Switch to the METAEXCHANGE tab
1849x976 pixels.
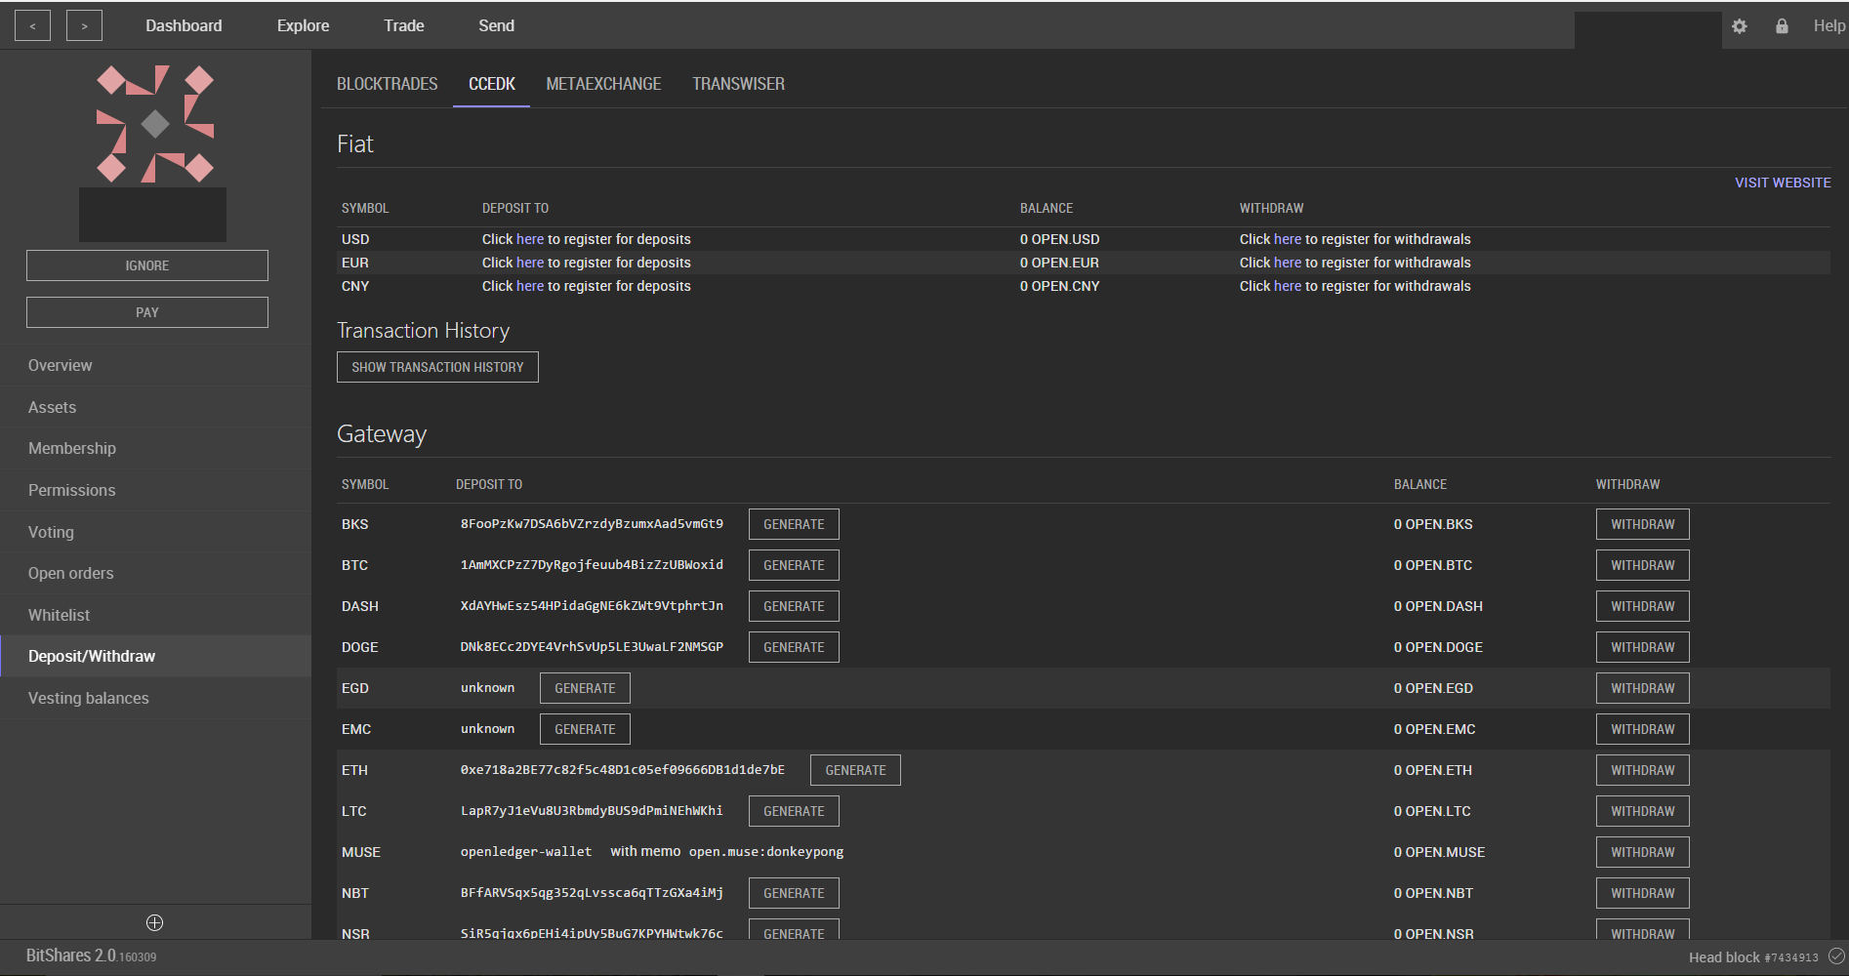coord(603,84)
